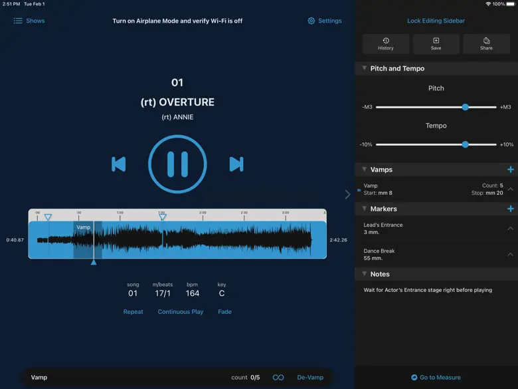
Task: Click the key value C
Action: click(222, 293)
